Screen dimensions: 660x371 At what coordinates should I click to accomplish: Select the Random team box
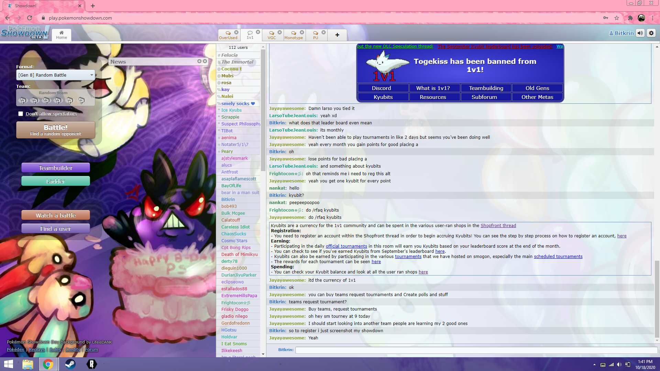[x=56, y=98]
